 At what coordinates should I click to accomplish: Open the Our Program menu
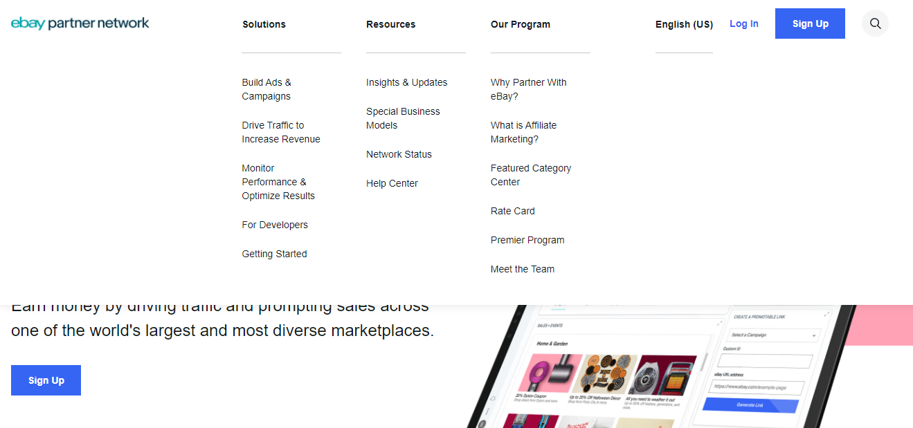pyautogui.click(x=521, y=24)
